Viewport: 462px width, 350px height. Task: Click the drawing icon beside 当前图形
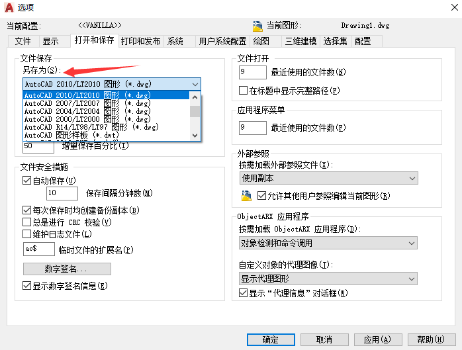point(257,26)
